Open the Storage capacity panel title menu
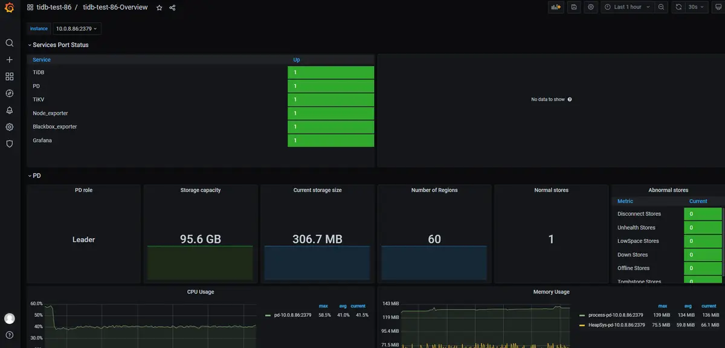Screen dimensions: 725x348 (x=201, y=190)
